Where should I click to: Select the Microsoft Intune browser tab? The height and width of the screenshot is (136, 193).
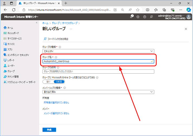coord(39,3)
